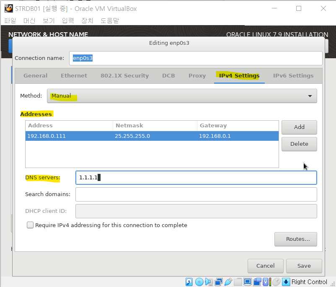Click the Gateway column header
The height and width of the screenshot is (287, 336).
238,126
